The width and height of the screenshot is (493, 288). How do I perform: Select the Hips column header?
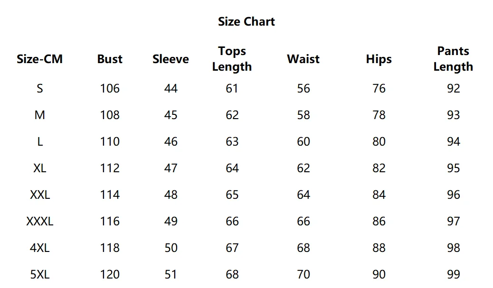point(379,59)
